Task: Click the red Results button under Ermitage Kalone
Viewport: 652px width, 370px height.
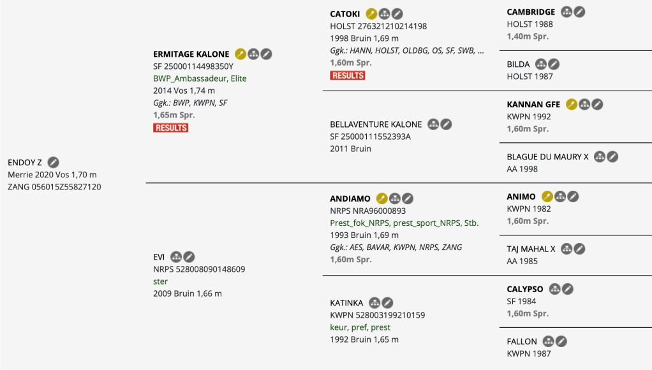Action: 170,128
